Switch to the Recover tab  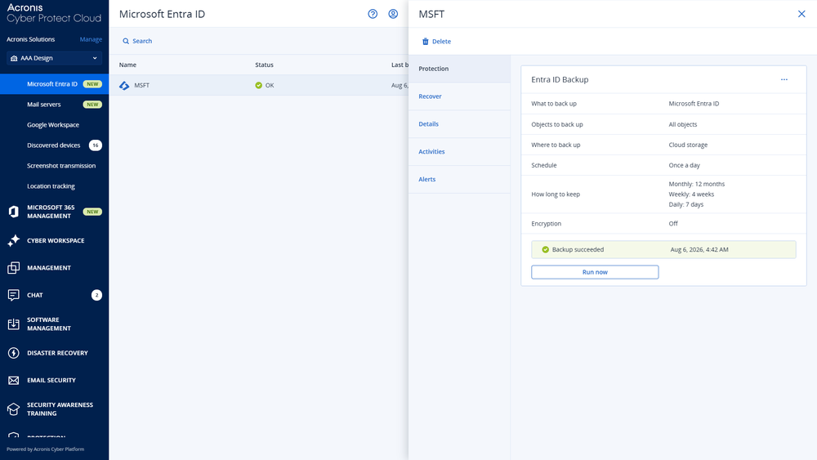pos(459,96)
